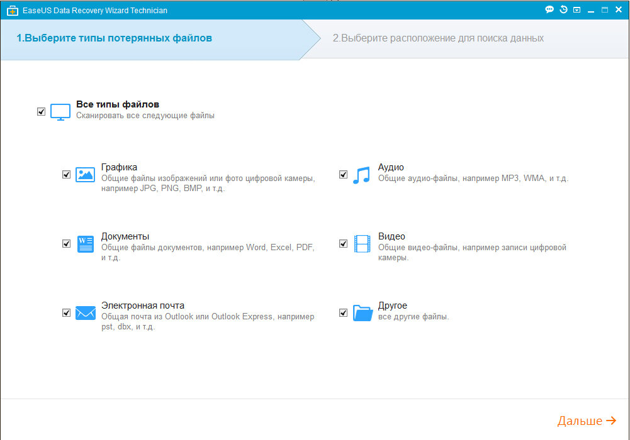Viewport: 630px width, 440px height.
Task: Close the EaseUS window
Action: pyautogui.click(x=619, y=9)
